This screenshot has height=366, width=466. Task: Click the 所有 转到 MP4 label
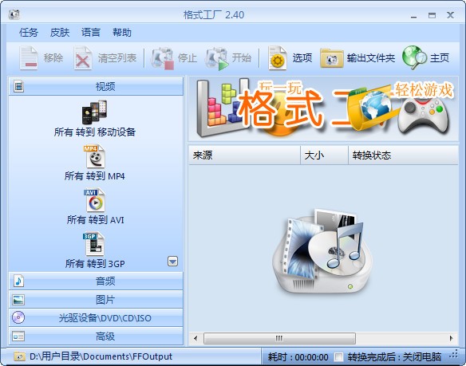(95, 176)
